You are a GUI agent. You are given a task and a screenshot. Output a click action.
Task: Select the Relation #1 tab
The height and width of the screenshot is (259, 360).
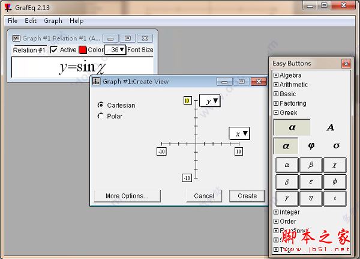click(x=29, y=50)
